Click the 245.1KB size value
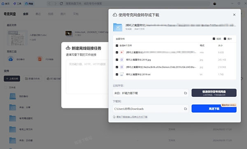The image size is (247, 149). coord(222,60)
